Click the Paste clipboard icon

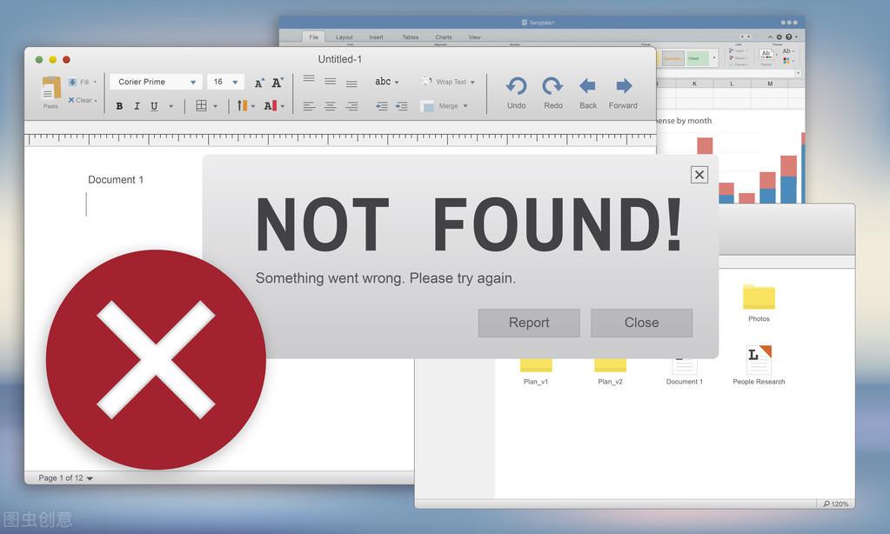coord(51,88)
